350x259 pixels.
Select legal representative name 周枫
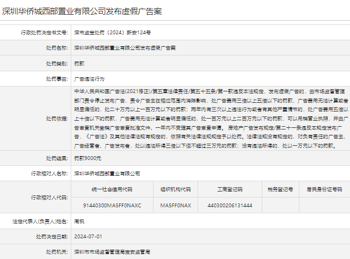coord(79,221)
